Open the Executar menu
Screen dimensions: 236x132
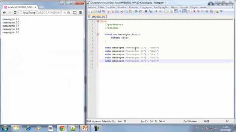pyautogui.click(x=184, y=7)
